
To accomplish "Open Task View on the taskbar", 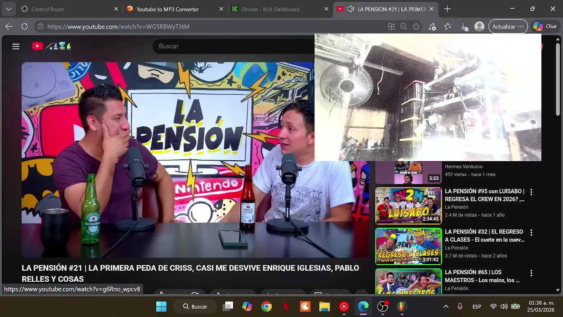I will [228, 306].
